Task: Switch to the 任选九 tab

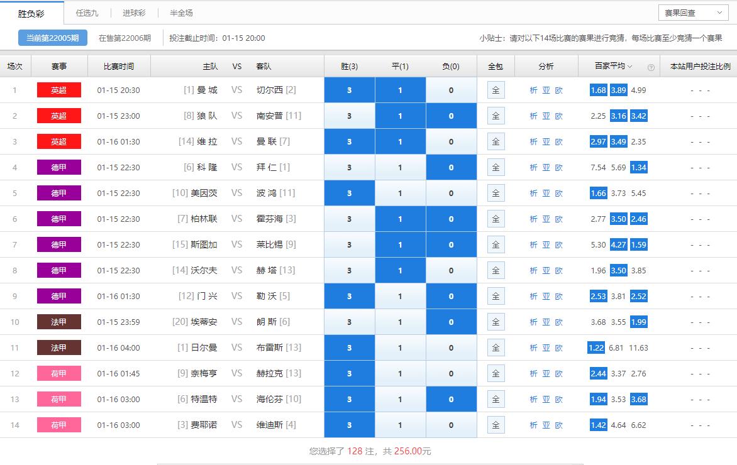Action: point(87,13)
